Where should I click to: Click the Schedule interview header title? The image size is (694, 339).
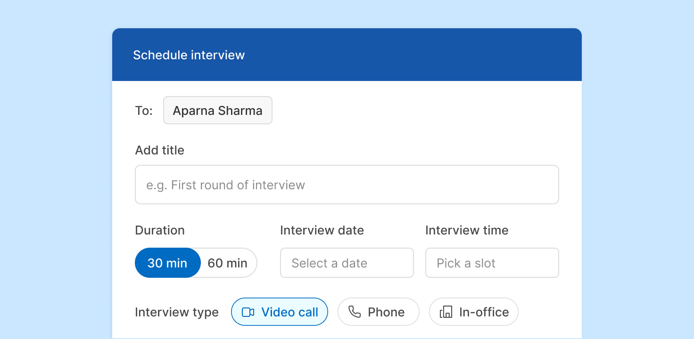pos(189,55)
